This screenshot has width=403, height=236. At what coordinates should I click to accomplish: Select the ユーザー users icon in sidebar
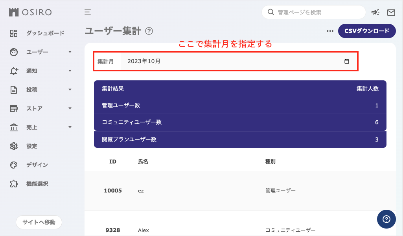14,52
